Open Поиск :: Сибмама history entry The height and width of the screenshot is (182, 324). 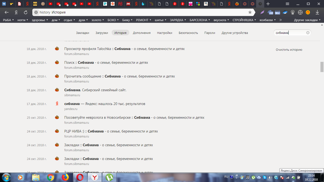pyautogui.click(x=106, y=63)
